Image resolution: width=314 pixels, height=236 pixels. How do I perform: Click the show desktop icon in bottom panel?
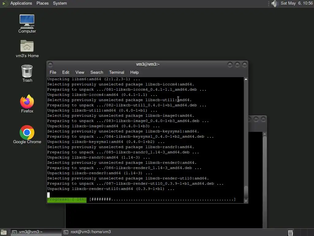point(4,232)
